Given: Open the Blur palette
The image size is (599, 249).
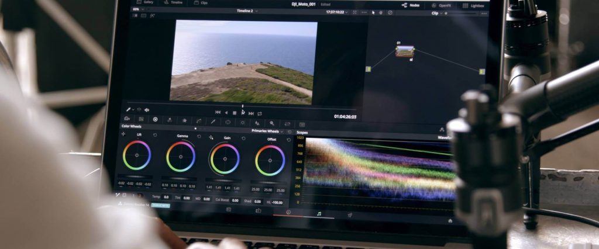Looking at the screenshot, I should tap(257, 123).
